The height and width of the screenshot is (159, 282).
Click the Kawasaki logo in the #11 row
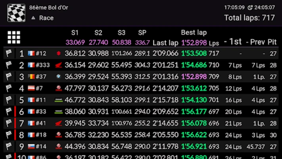[x=58, y=100]
